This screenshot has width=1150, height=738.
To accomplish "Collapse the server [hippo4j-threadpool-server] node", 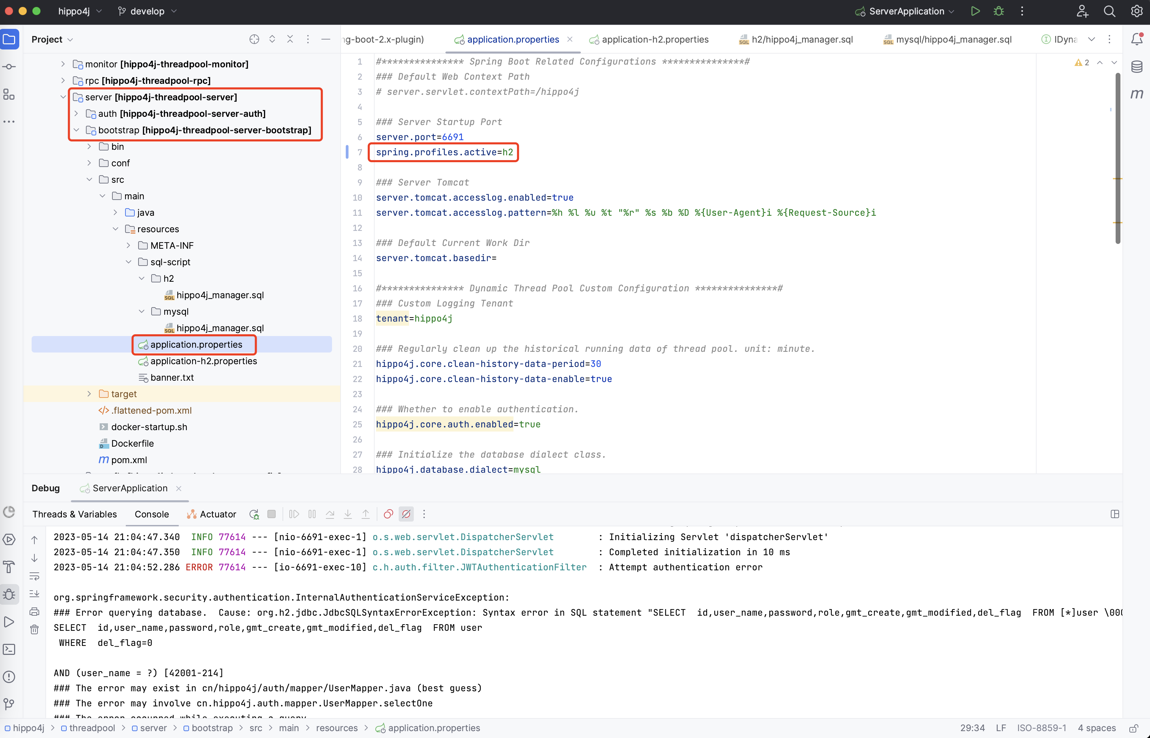I will tap(63, 97).
